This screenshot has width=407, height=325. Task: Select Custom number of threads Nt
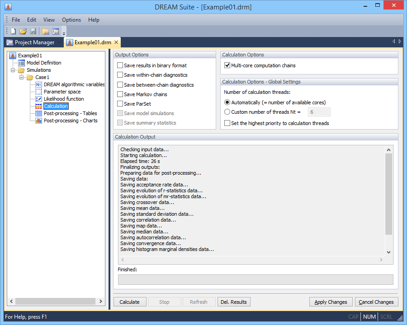click(x=227, y=111)
